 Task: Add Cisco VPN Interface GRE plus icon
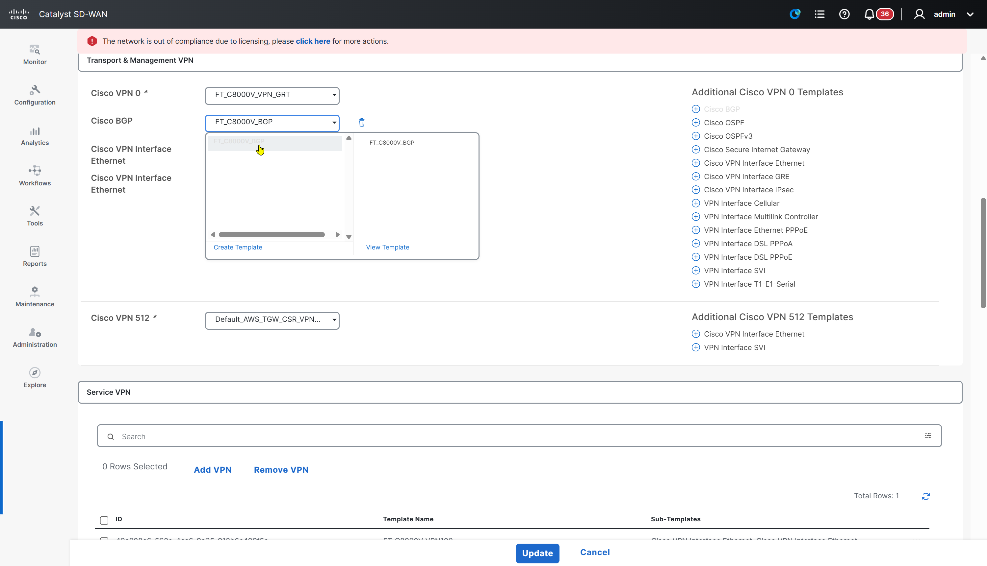pos(696,177)
